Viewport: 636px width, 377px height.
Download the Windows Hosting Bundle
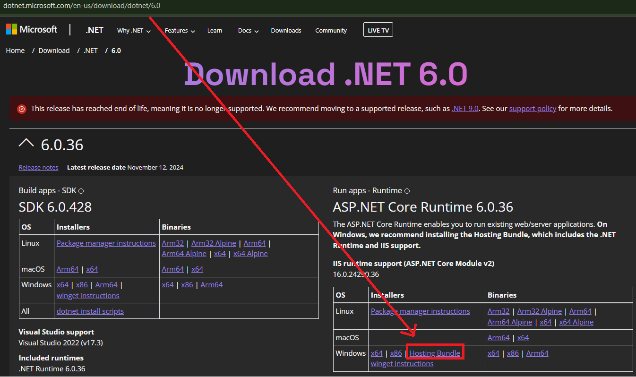tap(435, 353)
